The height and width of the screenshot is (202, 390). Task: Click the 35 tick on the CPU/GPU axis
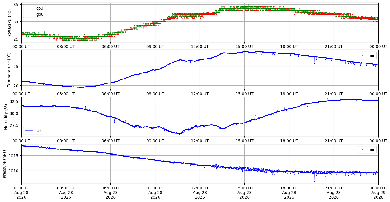click(x=16, y=5)
